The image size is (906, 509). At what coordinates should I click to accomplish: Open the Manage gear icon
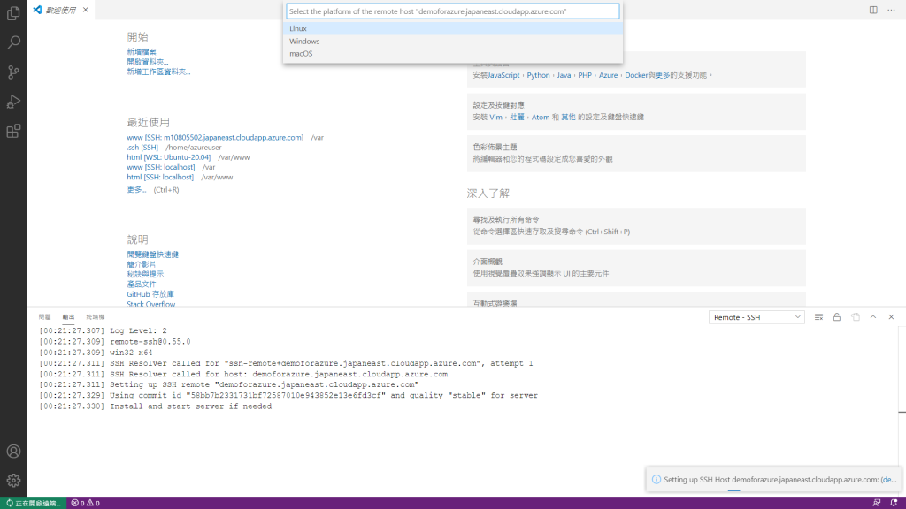(13, 480)
